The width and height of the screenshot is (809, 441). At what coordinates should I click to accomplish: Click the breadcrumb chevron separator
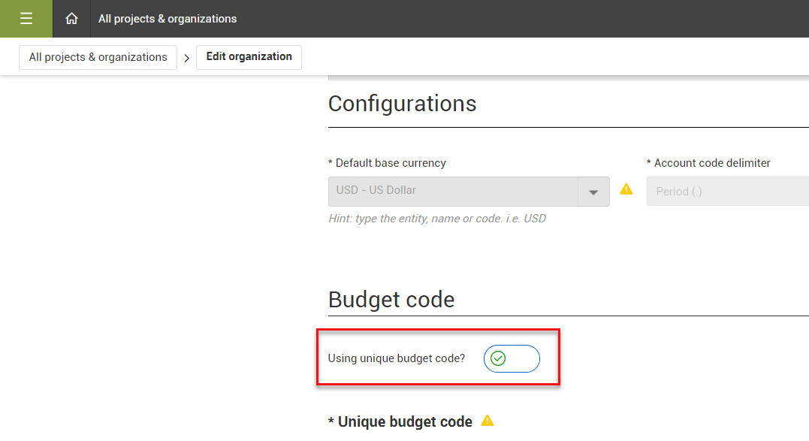tap(186, 58)
